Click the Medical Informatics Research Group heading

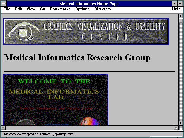(x=77, y=57)
